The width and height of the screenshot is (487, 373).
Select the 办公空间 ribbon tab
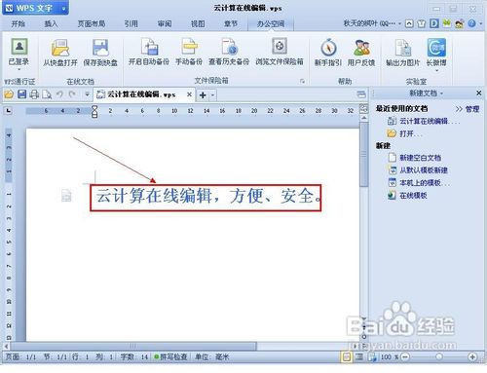pyautogui.click(x=271, y=23)
